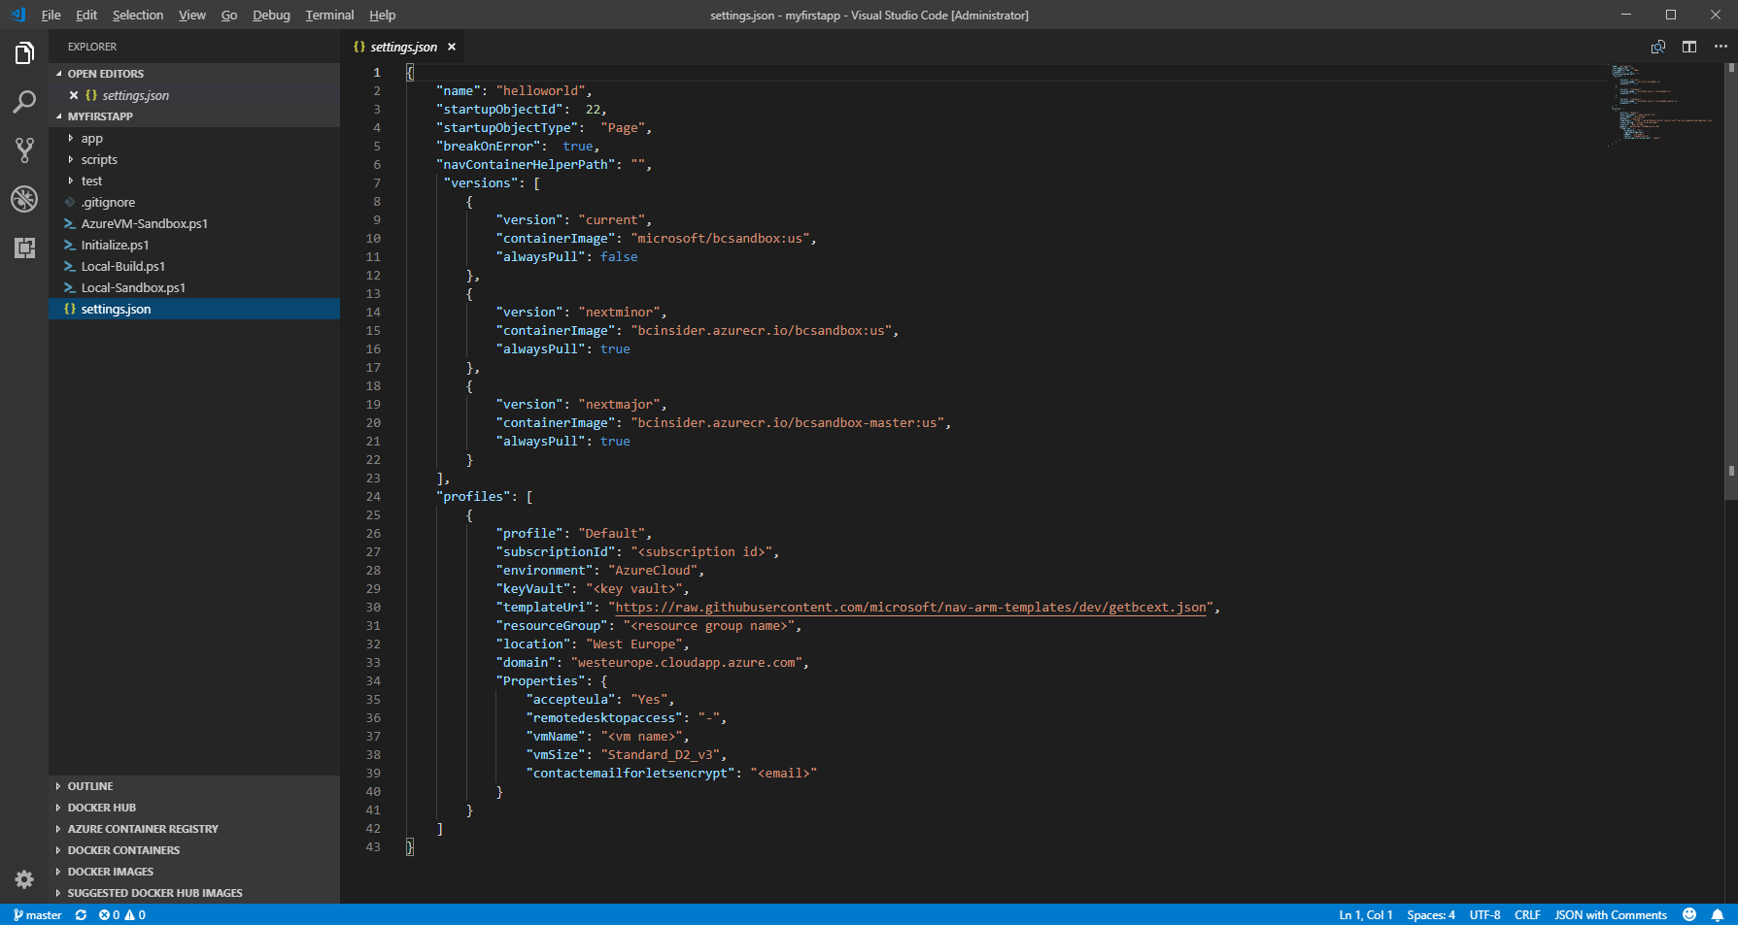Open the Debug view icon
This screenshot has width=1738, height=925.
pyautogui.click(x=24, y=199)
